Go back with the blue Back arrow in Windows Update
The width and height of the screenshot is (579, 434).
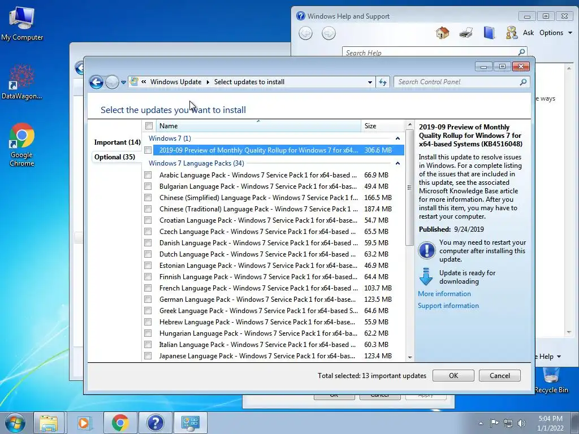tap(96, 82)
